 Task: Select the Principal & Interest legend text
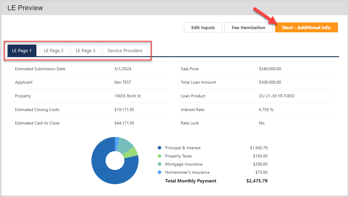pos(183,148)
